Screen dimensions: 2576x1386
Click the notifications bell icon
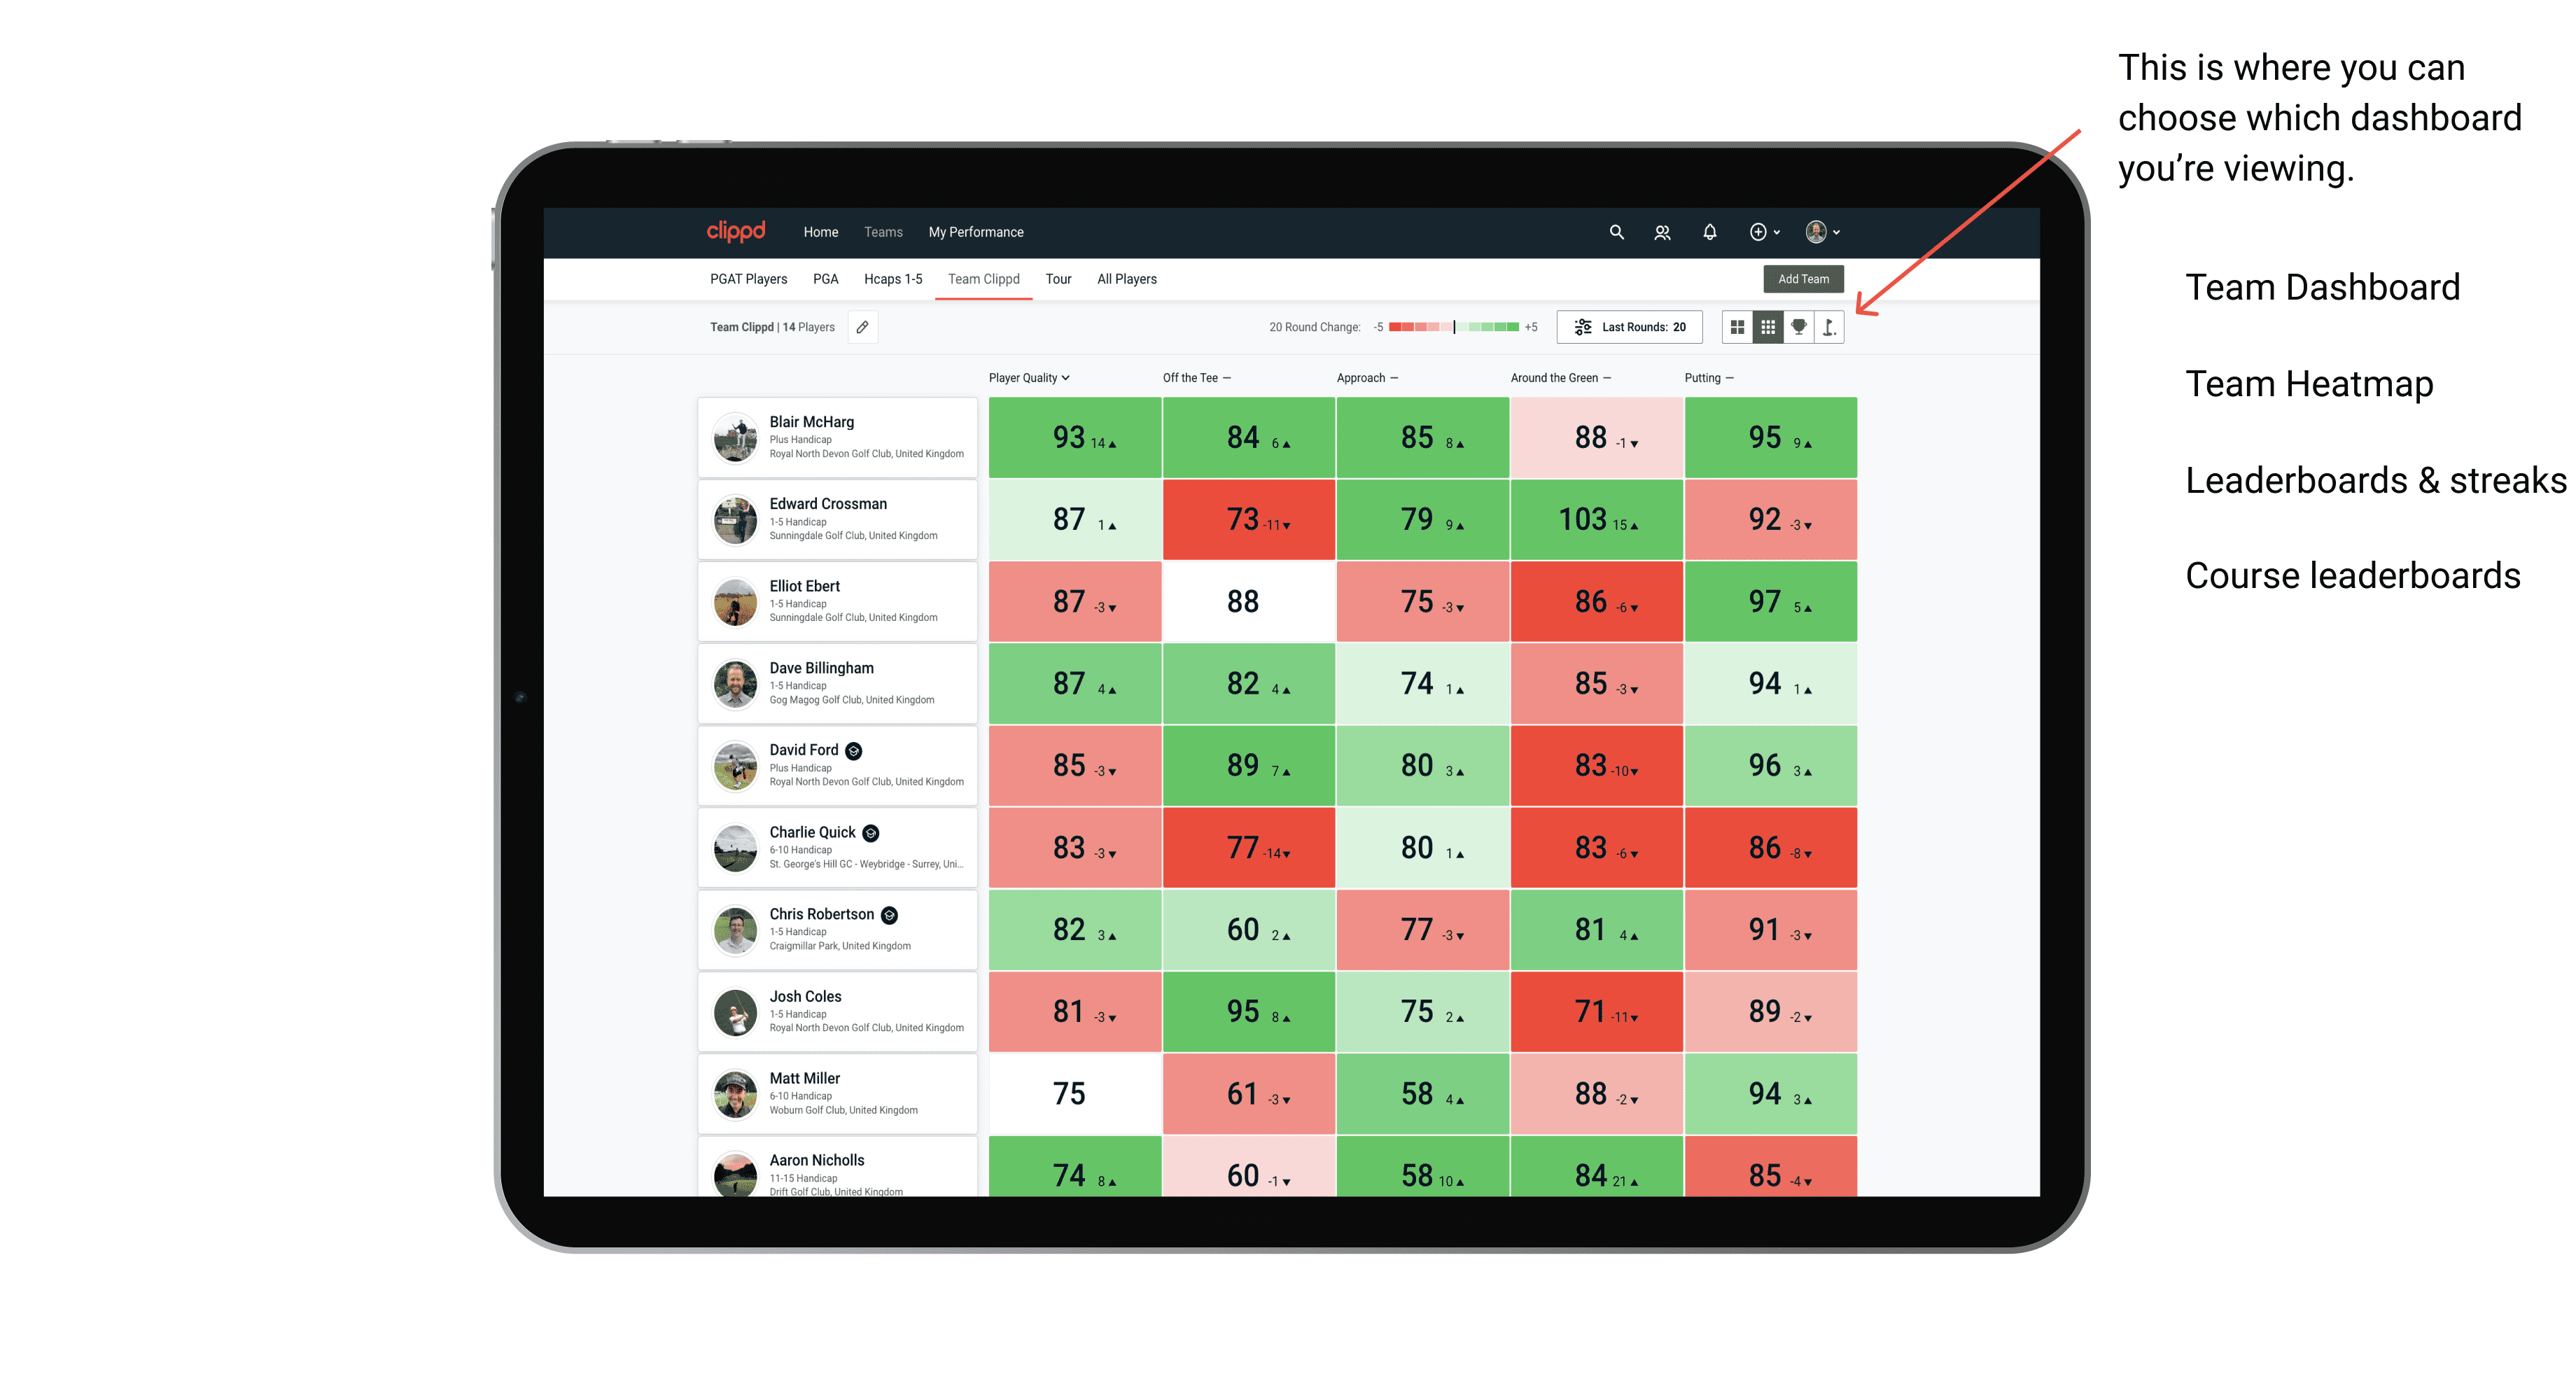pyautogui.click(x=1709, y=232)
